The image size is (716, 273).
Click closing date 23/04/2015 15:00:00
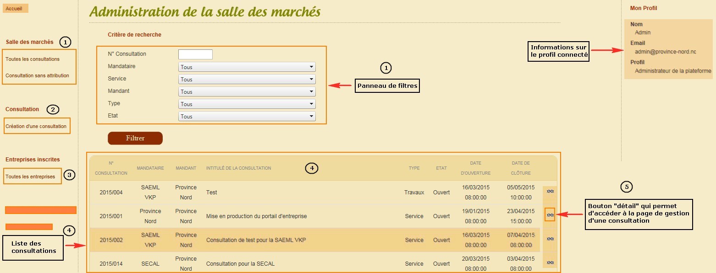(521, 216)
